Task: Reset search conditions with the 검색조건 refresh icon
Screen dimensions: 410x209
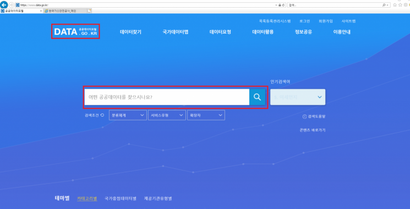Action: click(102, 115)
